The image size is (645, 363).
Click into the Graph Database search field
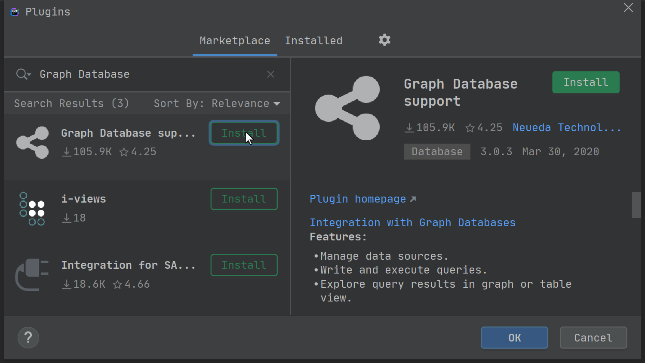146,74
